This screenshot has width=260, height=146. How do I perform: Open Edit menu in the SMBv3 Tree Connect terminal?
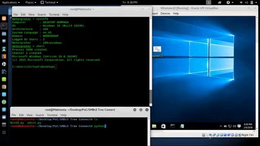[x=21, y=115]
